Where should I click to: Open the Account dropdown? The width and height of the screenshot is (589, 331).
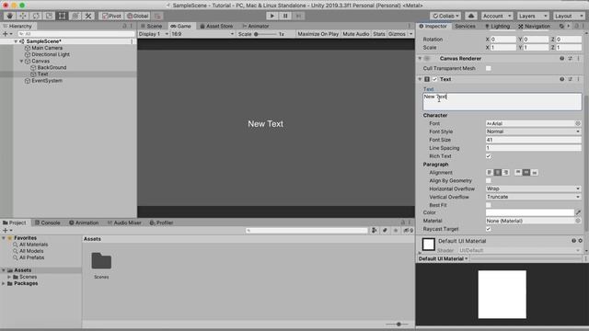tap(497, 16)
